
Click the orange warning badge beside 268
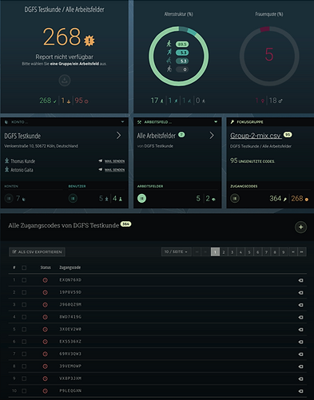[x=89, y=41]
